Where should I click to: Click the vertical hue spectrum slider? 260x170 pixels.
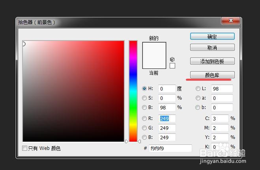133,91
